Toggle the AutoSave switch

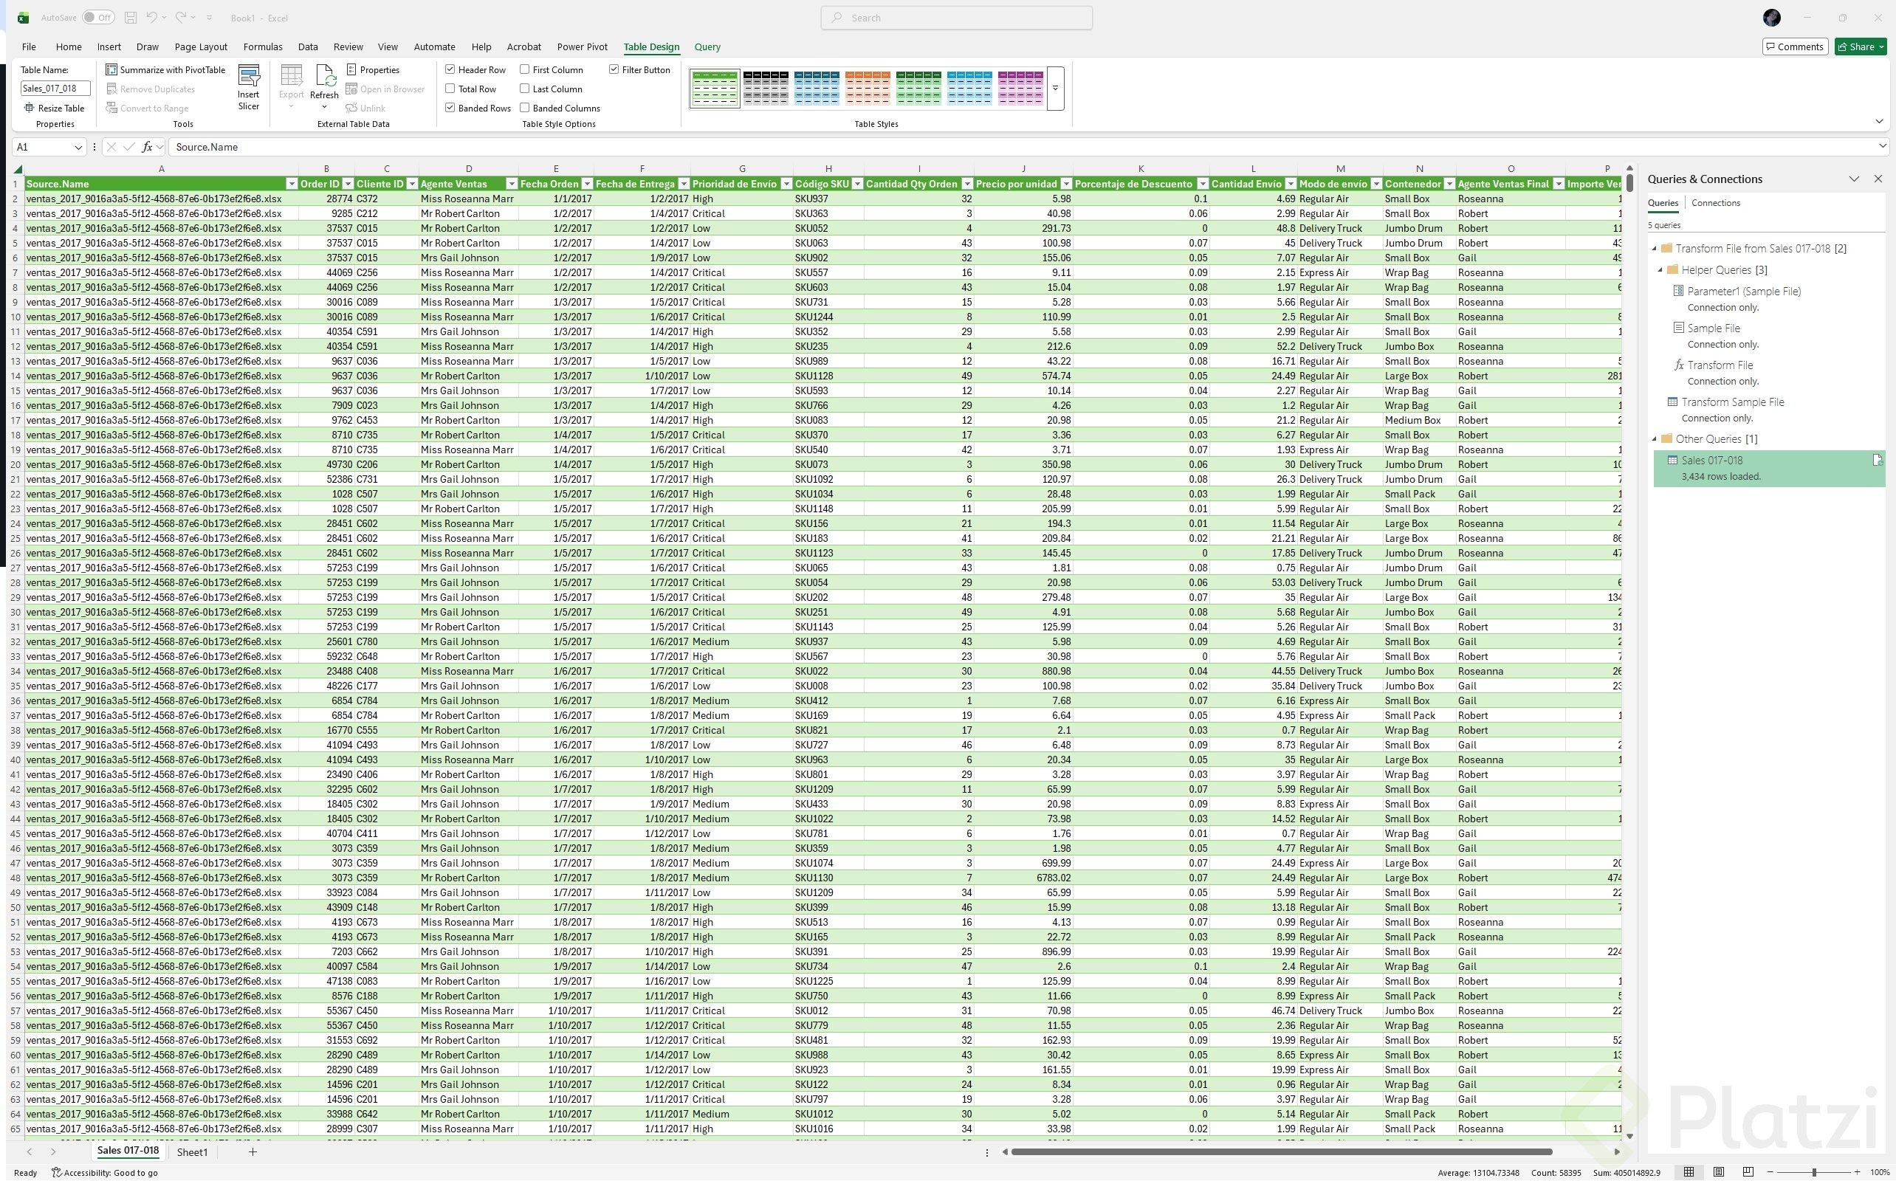[98, 17]
